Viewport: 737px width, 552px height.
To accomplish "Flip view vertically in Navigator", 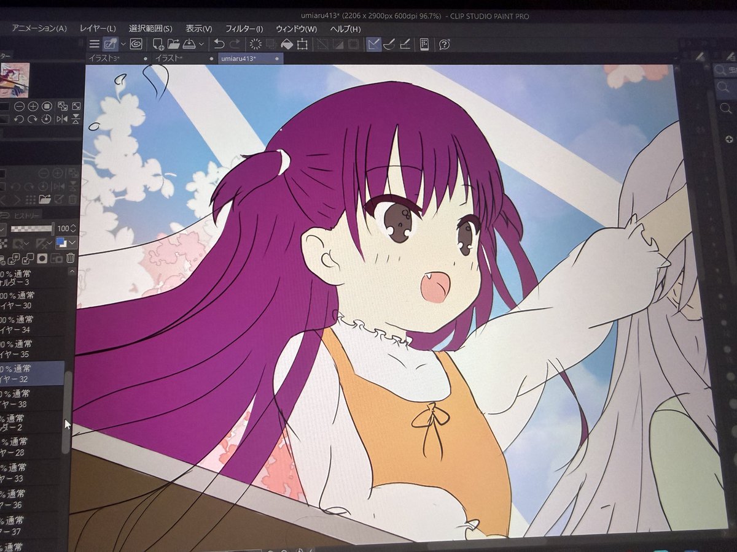I will (76, 119).
